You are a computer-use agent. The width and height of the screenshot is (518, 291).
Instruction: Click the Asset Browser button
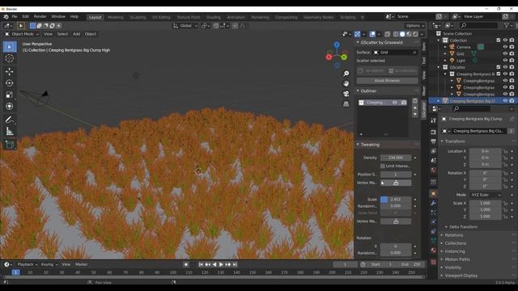pos(387,81)
